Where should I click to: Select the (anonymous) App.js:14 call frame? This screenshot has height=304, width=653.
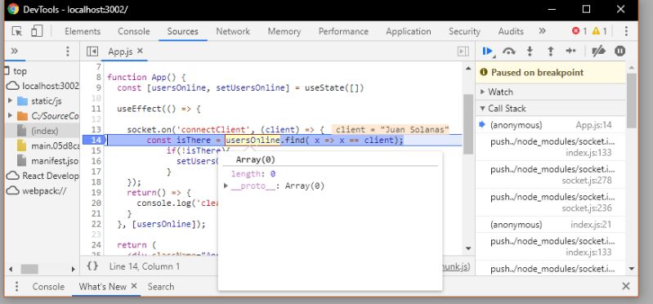tap(550, 125)
